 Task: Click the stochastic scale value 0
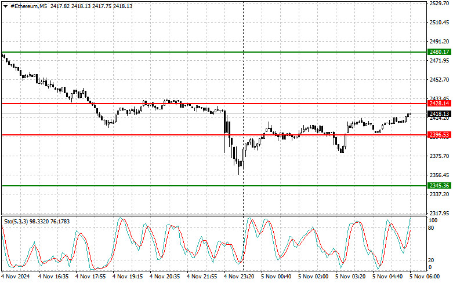tap(430, 267)
